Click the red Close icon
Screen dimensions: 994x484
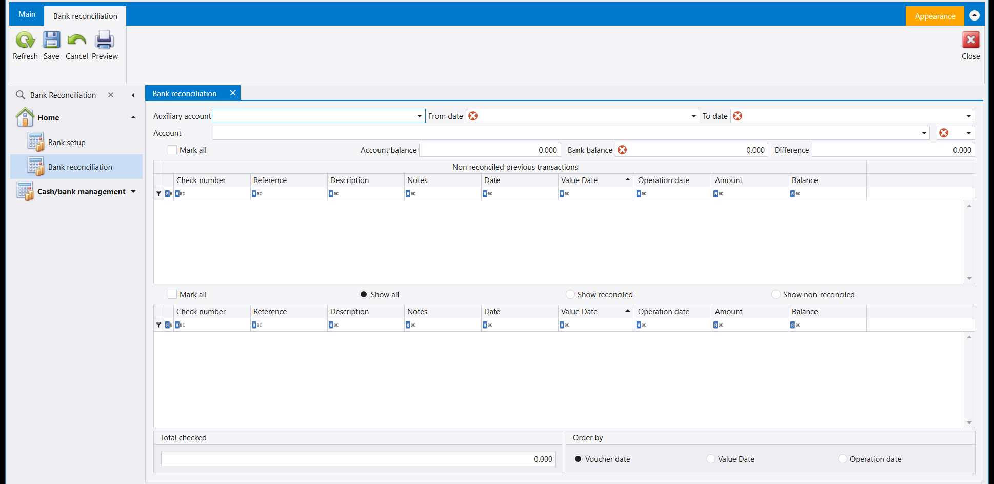(970, 40)
